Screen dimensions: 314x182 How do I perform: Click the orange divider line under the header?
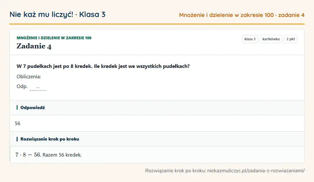[x=157, y=24]
